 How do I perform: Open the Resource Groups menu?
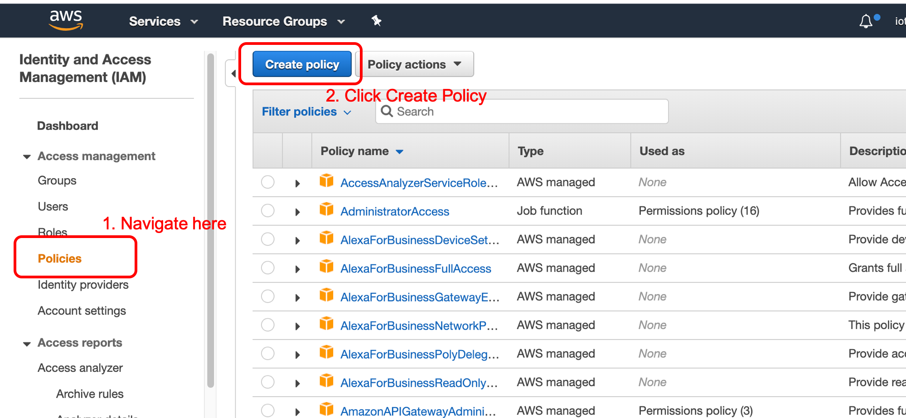[x=284, y=21]
